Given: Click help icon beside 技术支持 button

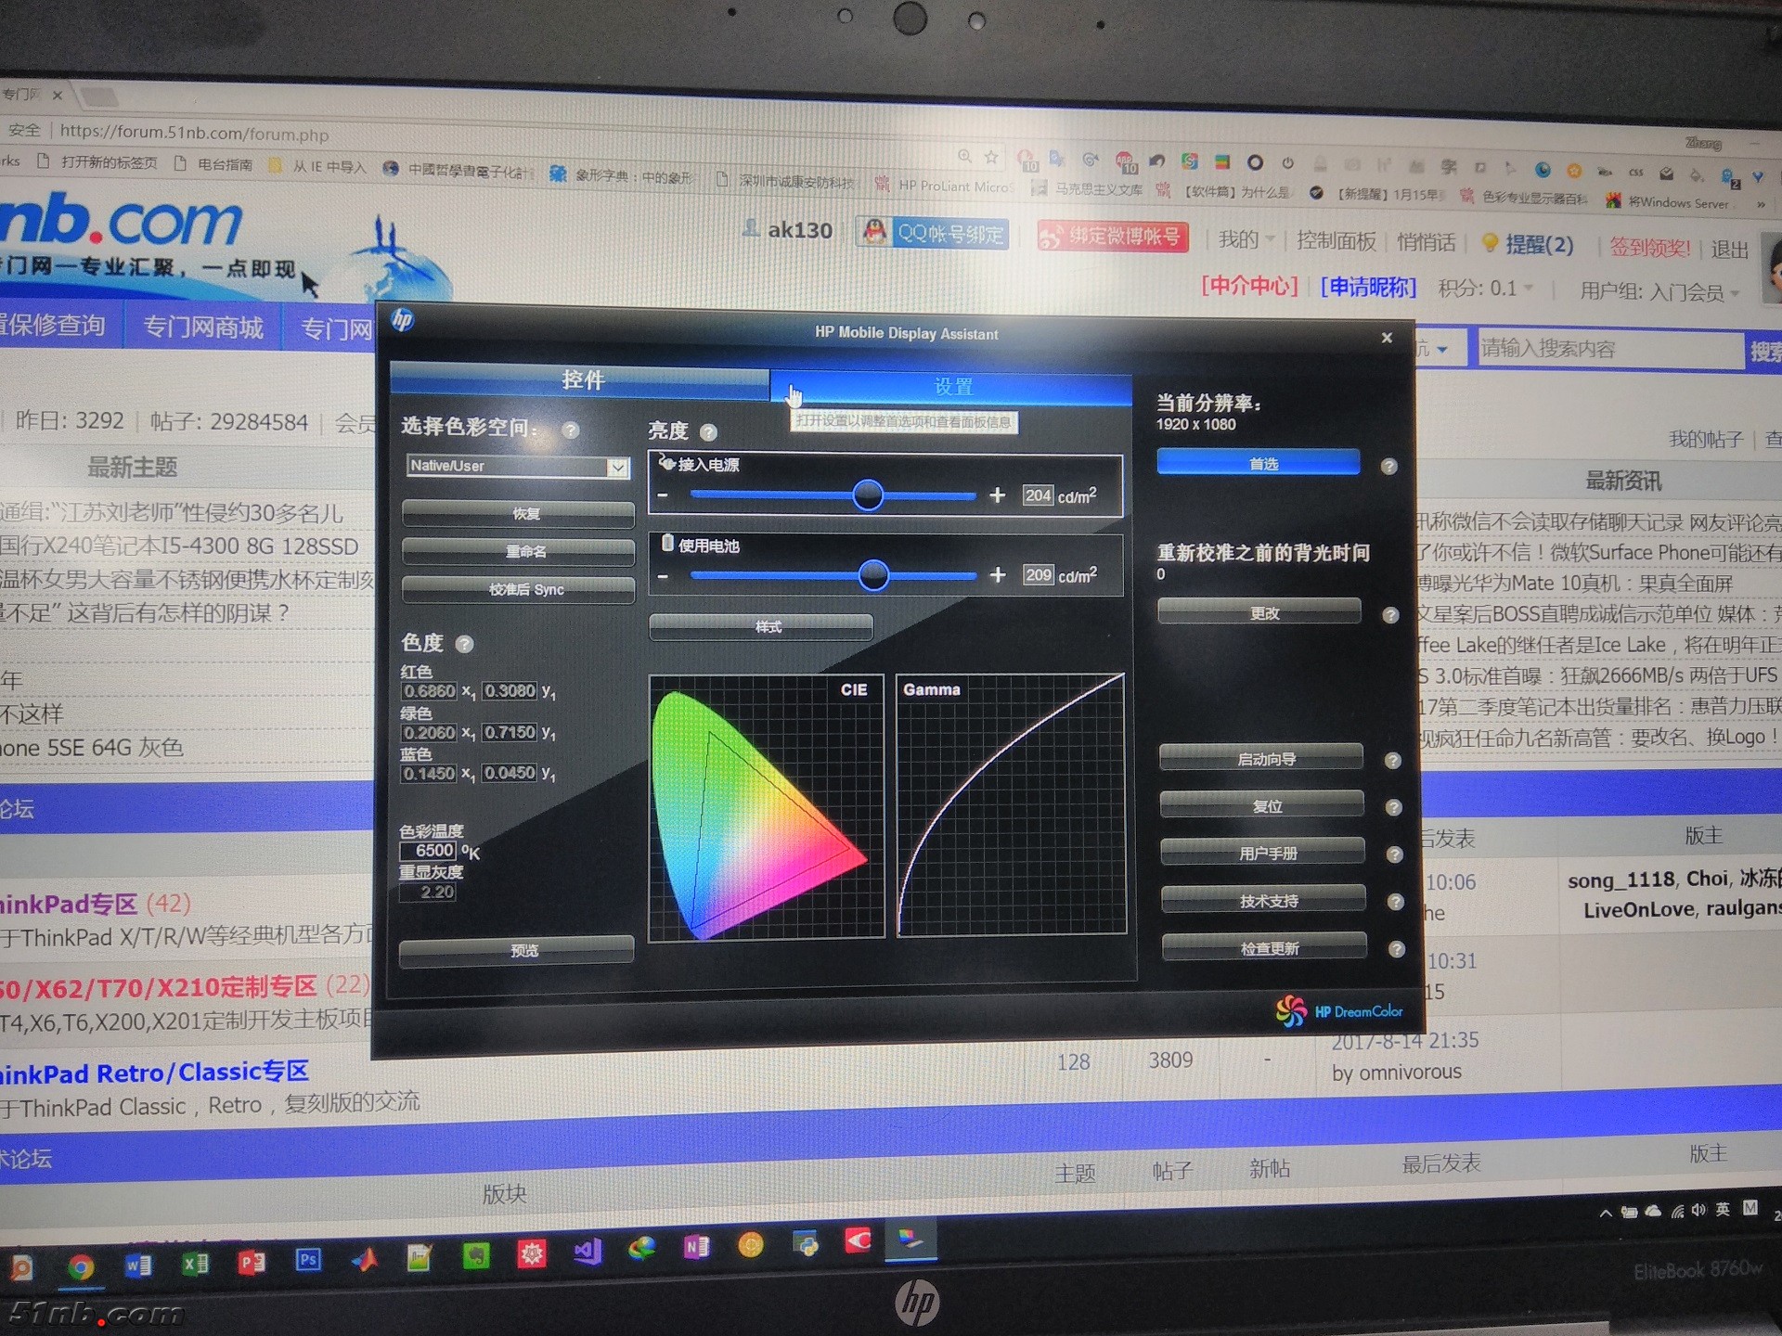Looking at the screenshot, I should click(1395, 902).
